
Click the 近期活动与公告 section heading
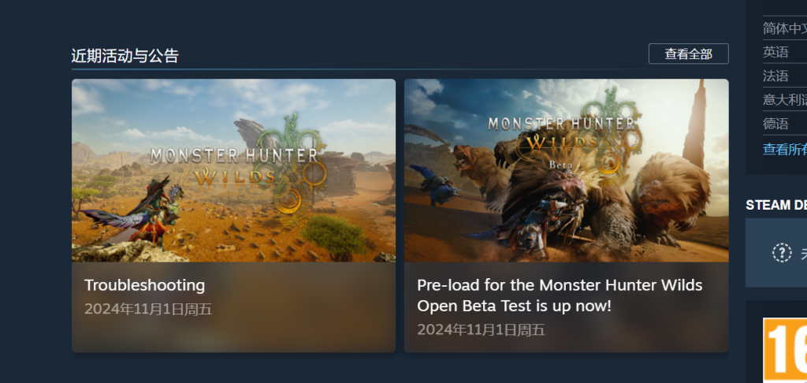[x=125, y=56]
